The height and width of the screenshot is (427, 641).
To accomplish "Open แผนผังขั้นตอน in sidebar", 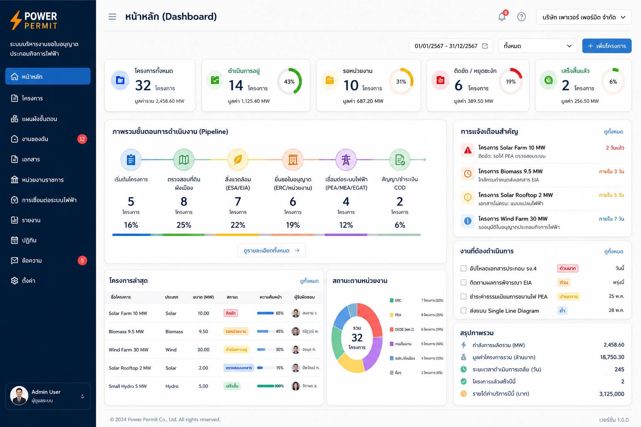I will coord(48,118).
